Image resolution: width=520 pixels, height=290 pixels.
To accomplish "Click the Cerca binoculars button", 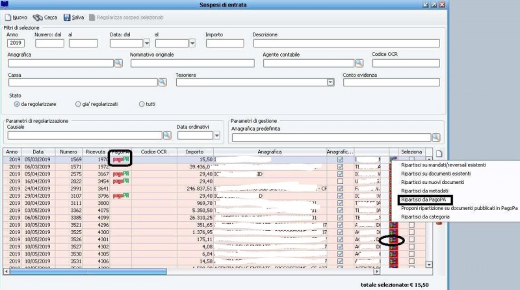I will click(x=44, y=18).
